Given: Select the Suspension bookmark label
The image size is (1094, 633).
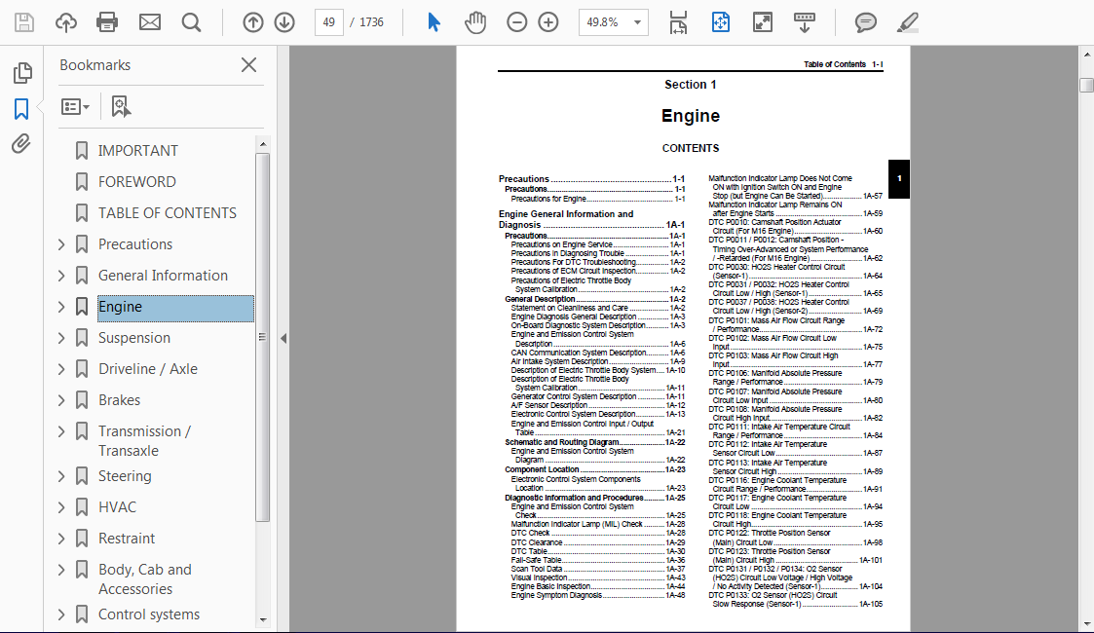Looking at the screenshot, I should 134,338.
